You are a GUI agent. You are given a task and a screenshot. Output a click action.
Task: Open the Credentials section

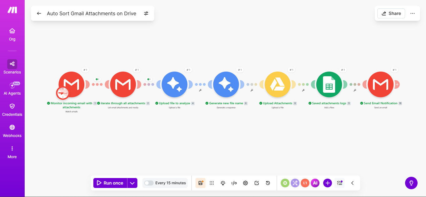12,110
